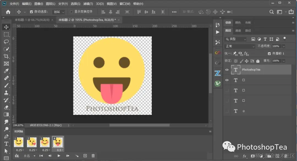Enable 显示变换控件 checkbox
The image size is (297, 161).
(x=71, y=12)
